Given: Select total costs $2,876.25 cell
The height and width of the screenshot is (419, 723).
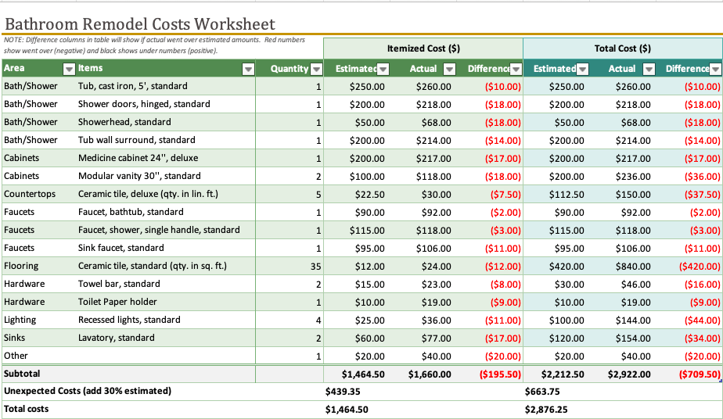Looking at the screenshot, I should [546, 410].
